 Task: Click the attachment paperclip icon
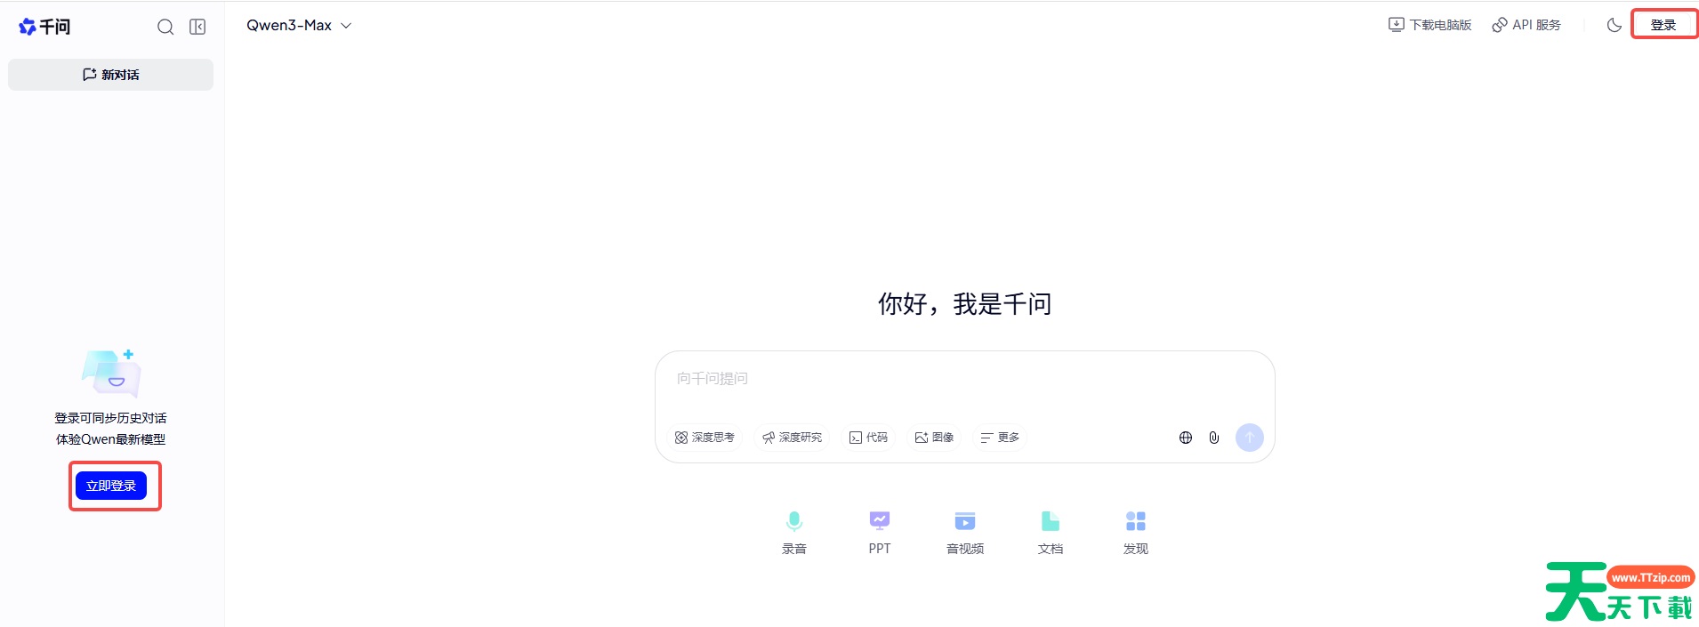click(x=1214, y=438)
